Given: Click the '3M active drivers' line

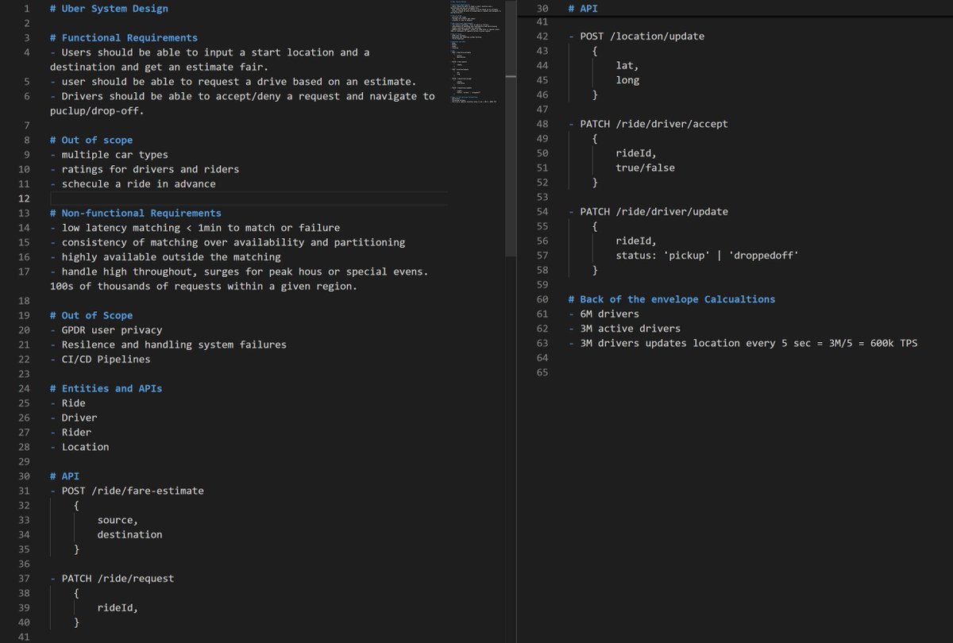Looking at the screenshot, I should 624,329.
